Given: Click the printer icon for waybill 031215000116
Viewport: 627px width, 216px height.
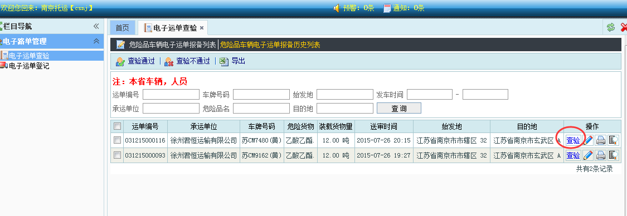Looking at the screenshot, I should click(x=600, y=140).
